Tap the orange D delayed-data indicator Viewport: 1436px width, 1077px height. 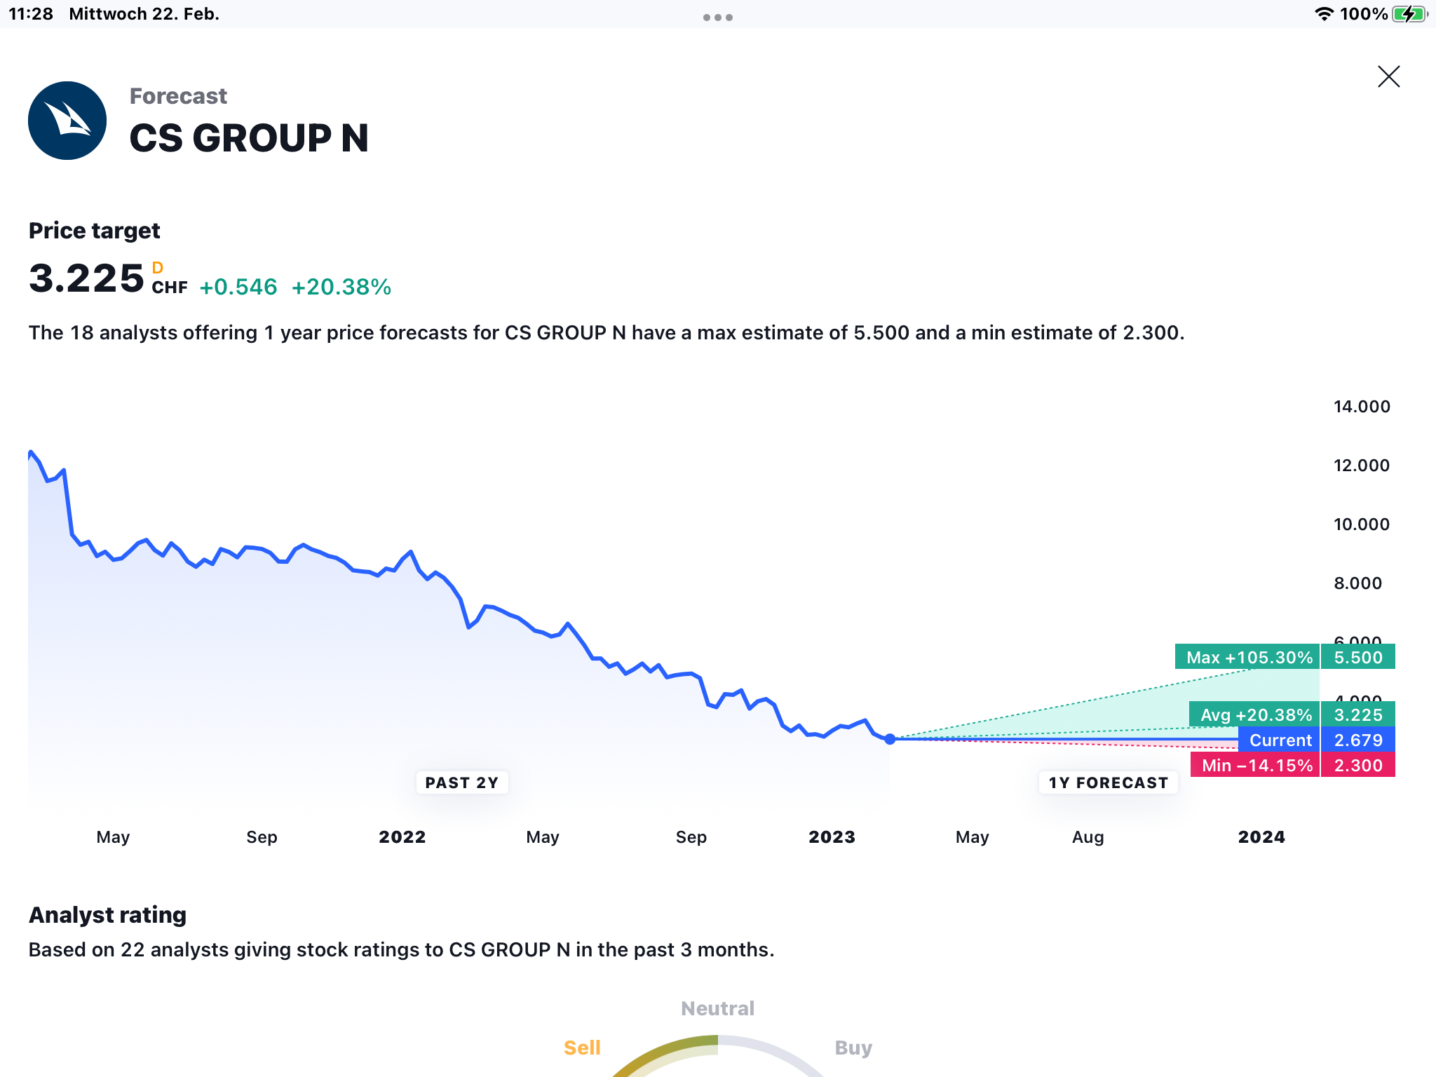coord(158,268)
